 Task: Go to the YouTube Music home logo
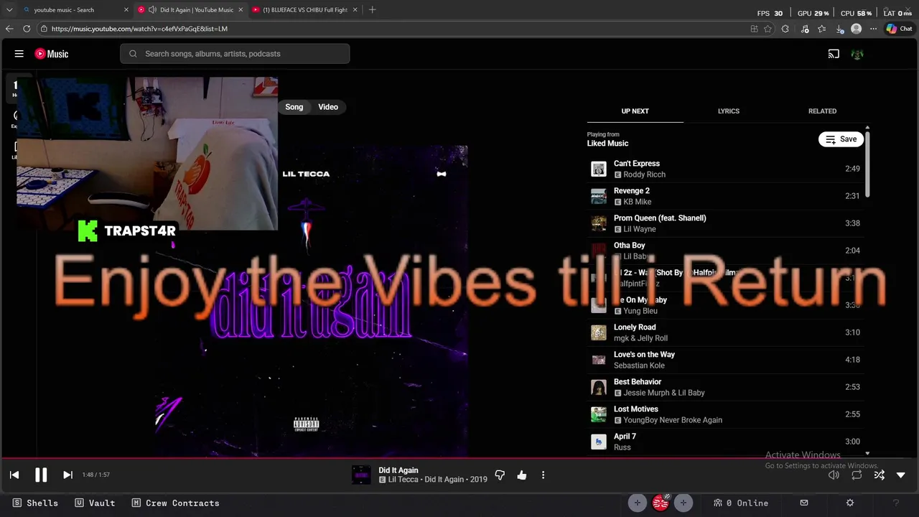(x=52, y=54)
